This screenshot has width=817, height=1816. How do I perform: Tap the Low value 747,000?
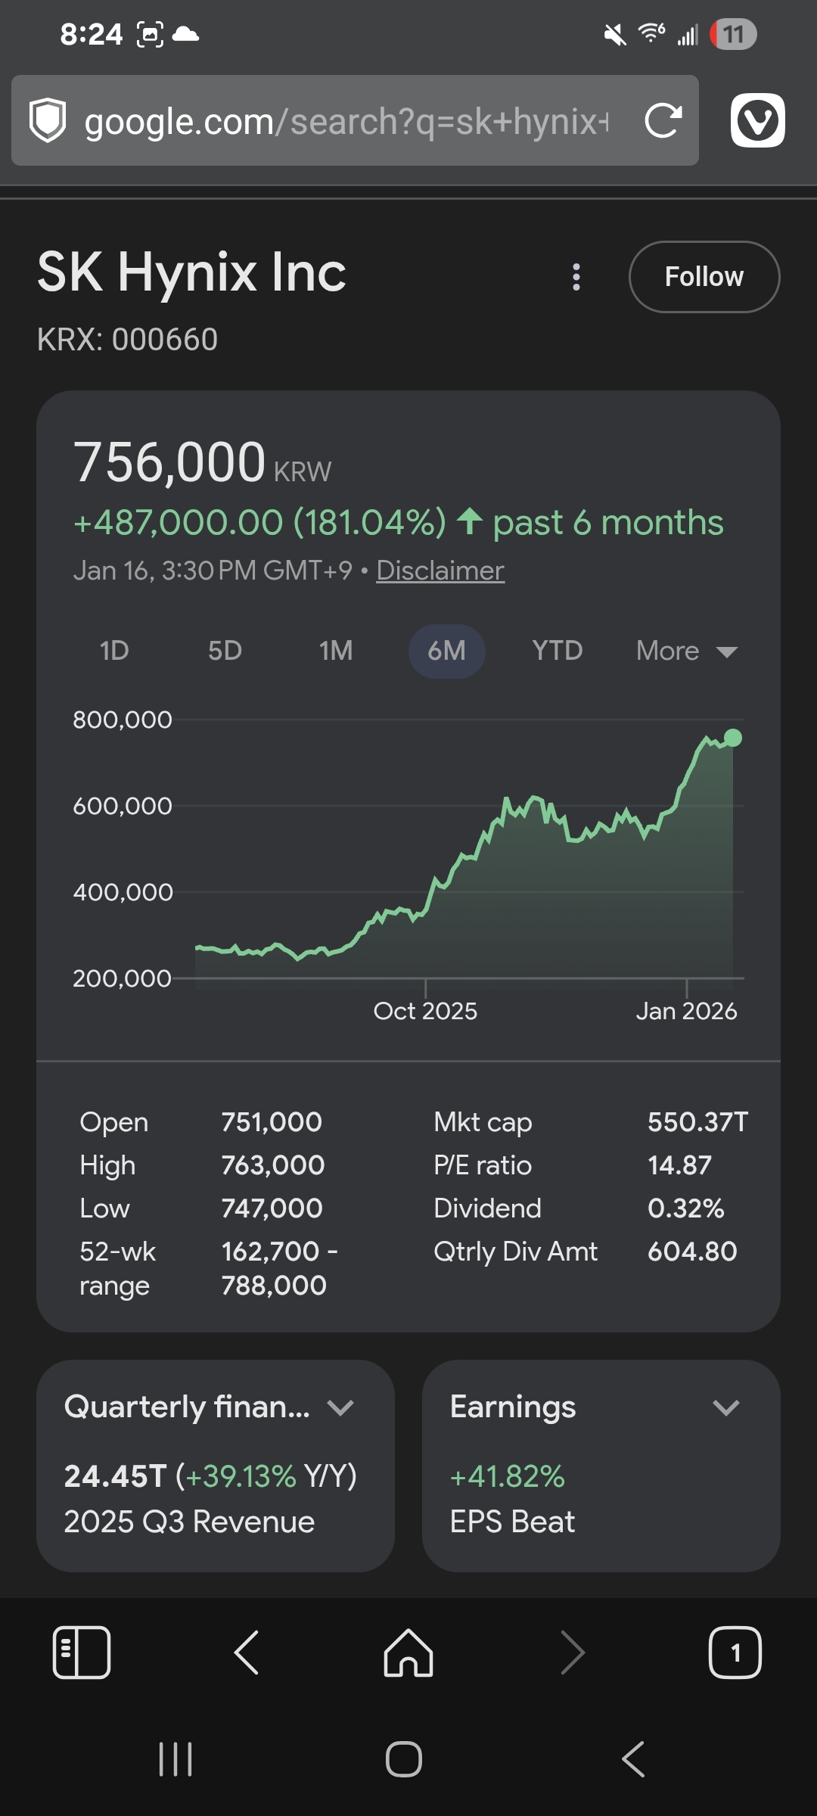[272, 1208]
